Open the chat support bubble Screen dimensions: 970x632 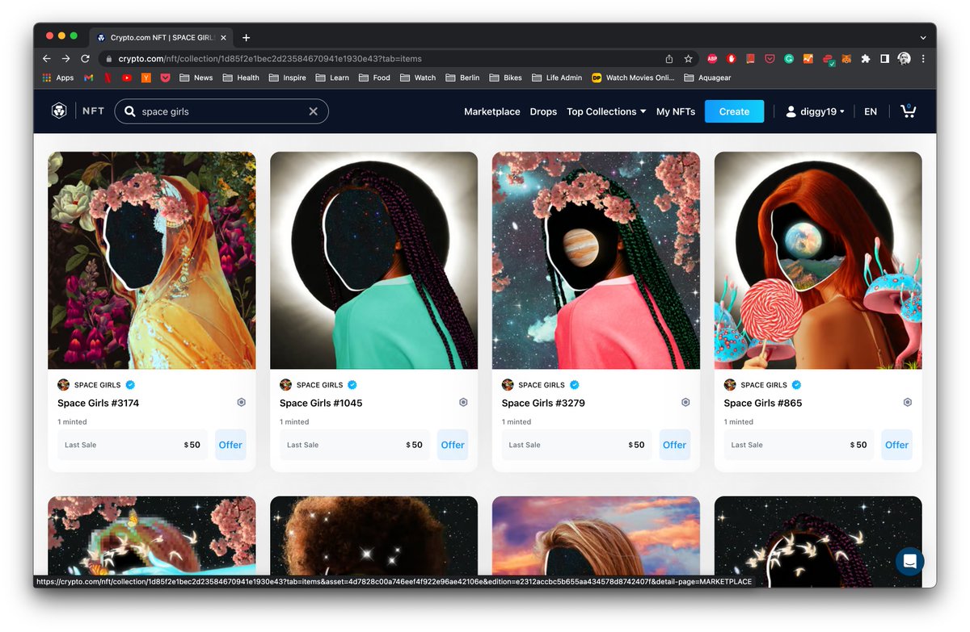(909, 562)
